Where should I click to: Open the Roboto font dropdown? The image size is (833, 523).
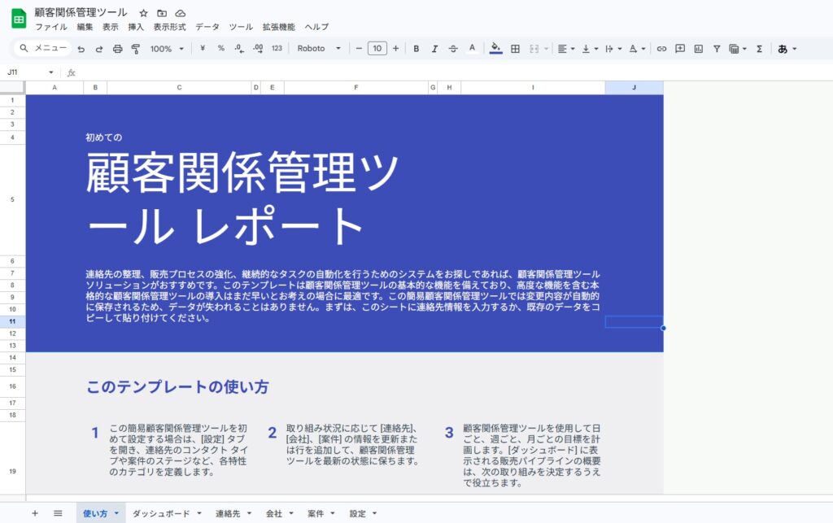[319, 49]
